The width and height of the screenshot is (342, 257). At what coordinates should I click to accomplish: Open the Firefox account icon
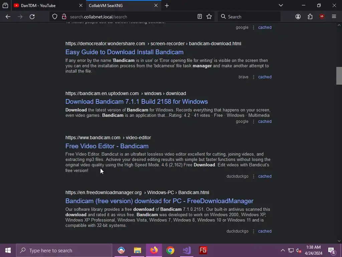pyautogui.click(x=298, y=17)
